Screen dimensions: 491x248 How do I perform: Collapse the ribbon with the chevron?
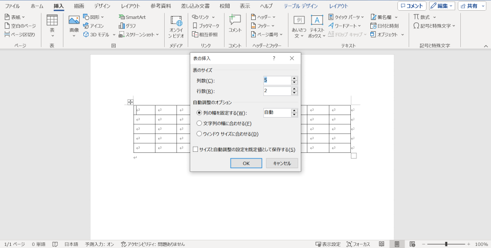[486, 46]
